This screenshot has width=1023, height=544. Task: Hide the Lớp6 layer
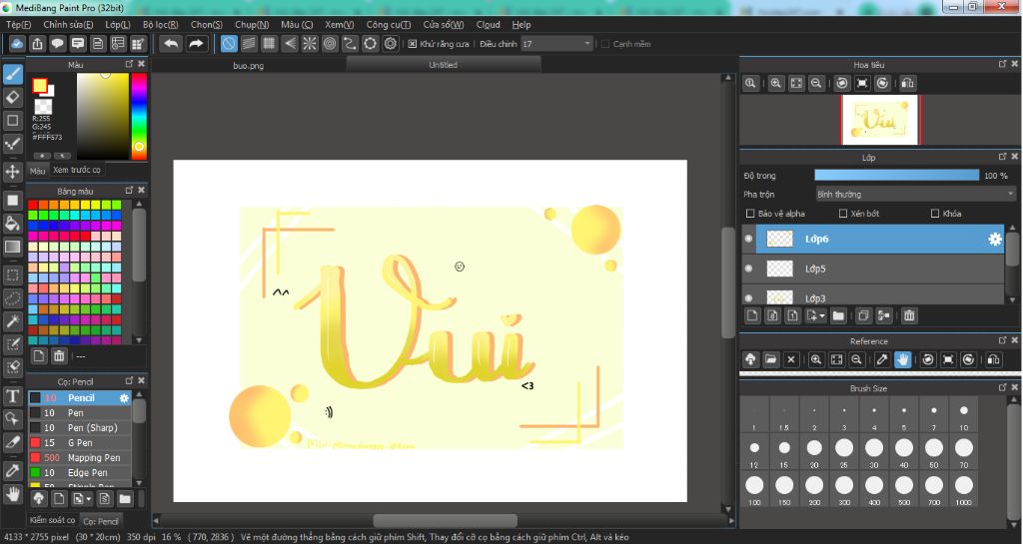coord(748,239)
